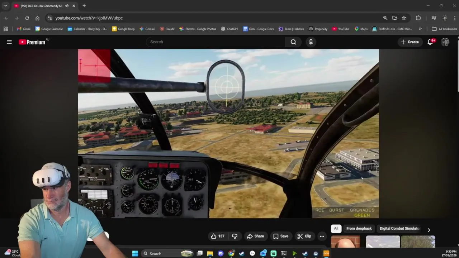The height and width of the screenshot is (258, 459).
Task: Show next filter chips with arrow
Action: pos(429,230)
